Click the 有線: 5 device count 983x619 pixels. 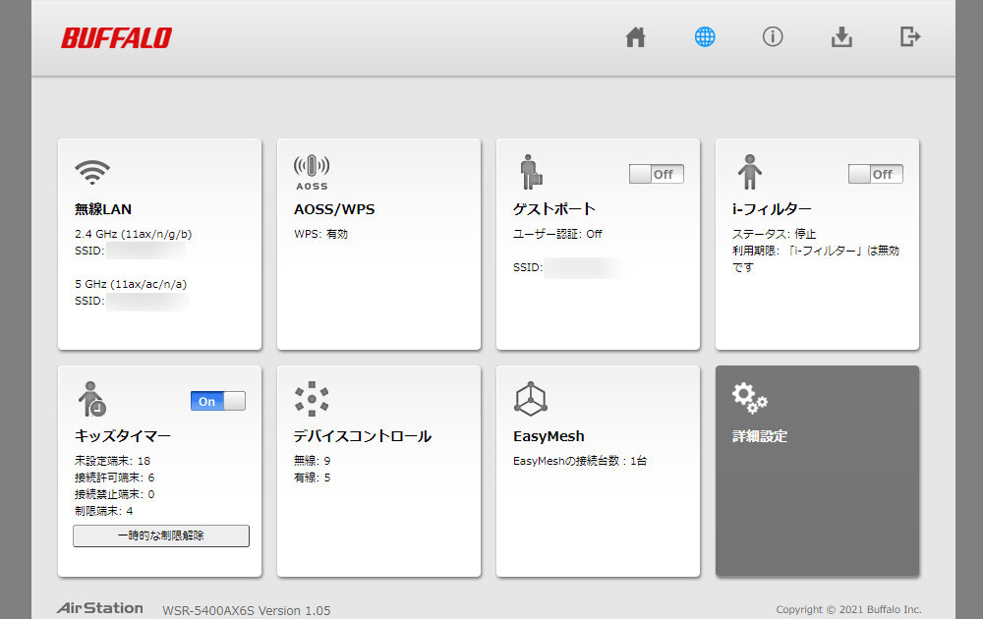(313, 478)
